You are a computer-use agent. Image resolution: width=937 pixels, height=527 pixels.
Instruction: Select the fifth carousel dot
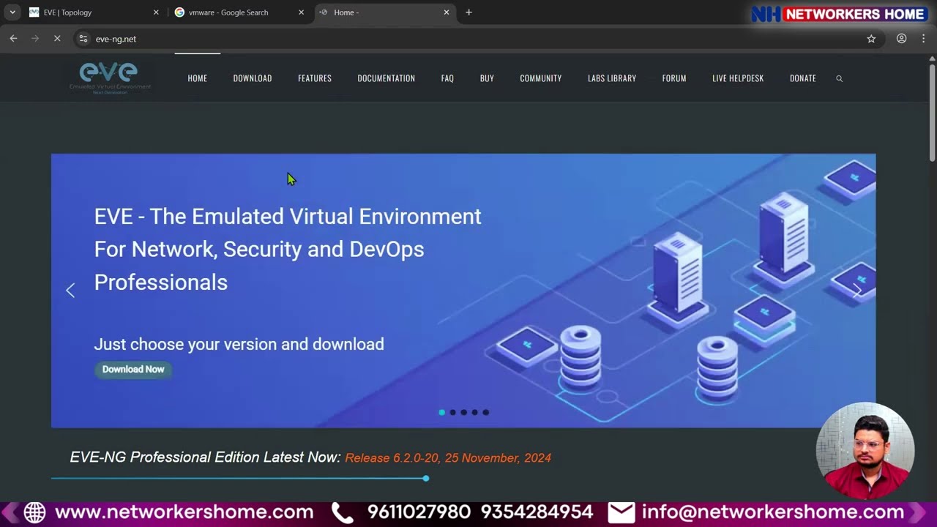coord(485,412)
